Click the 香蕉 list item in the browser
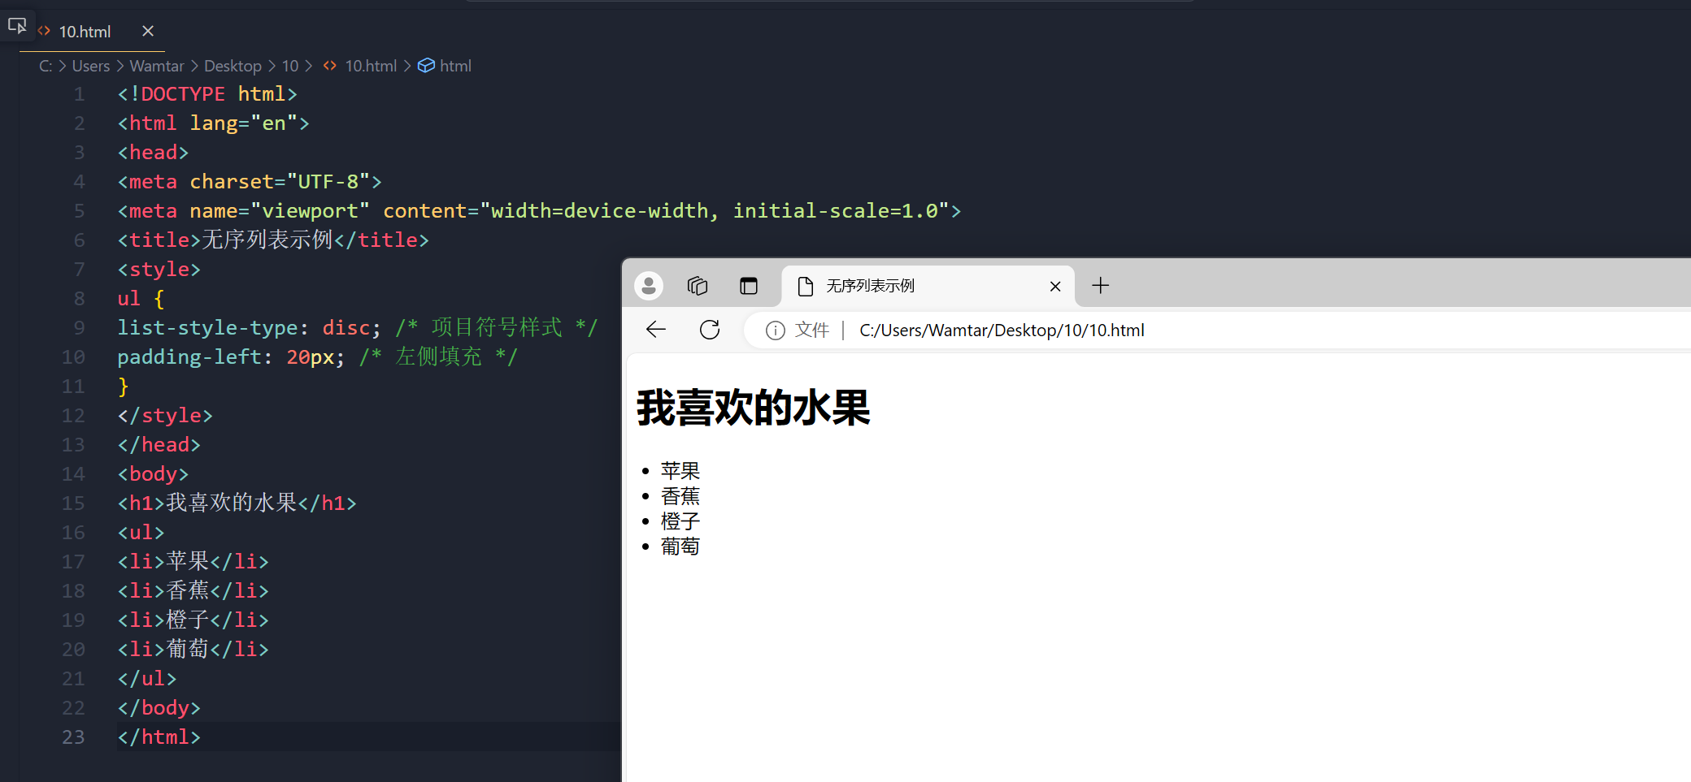 pyautogui.click(x=680, y=496)
